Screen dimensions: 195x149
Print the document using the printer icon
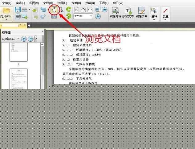[18, 16]
